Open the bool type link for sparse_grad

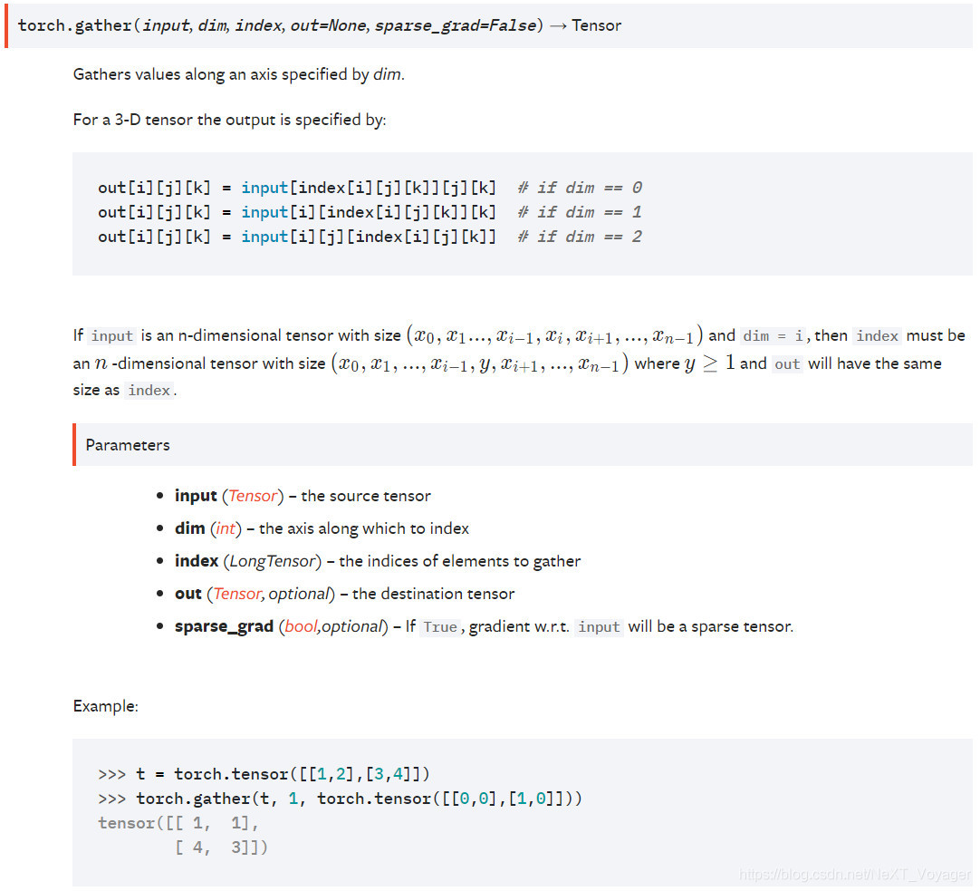point(301,626)
